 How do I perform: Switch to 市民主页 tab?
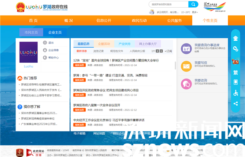pos(31,33)
